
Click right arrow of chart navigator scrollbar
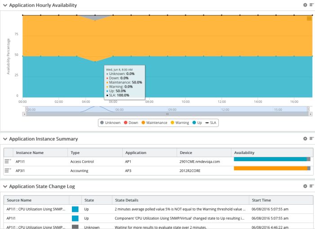pos(311,114)
